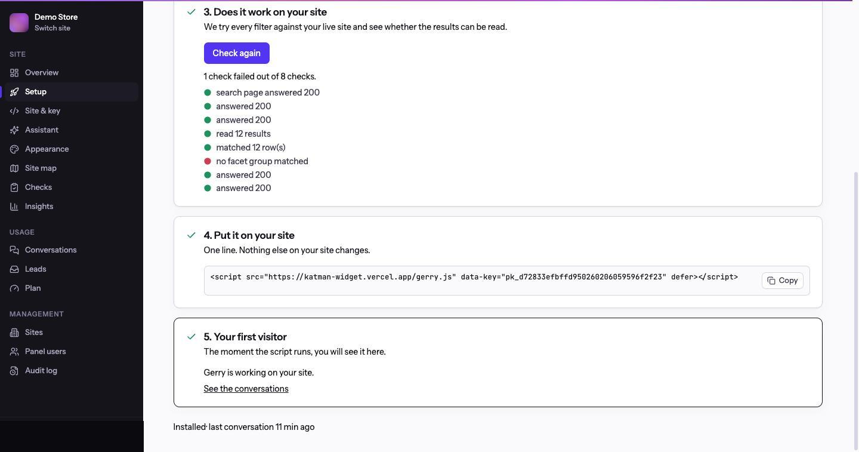The image size is (859, 452).
Task: Click the Insights chart icon
Action: click(x=14, y=207)
